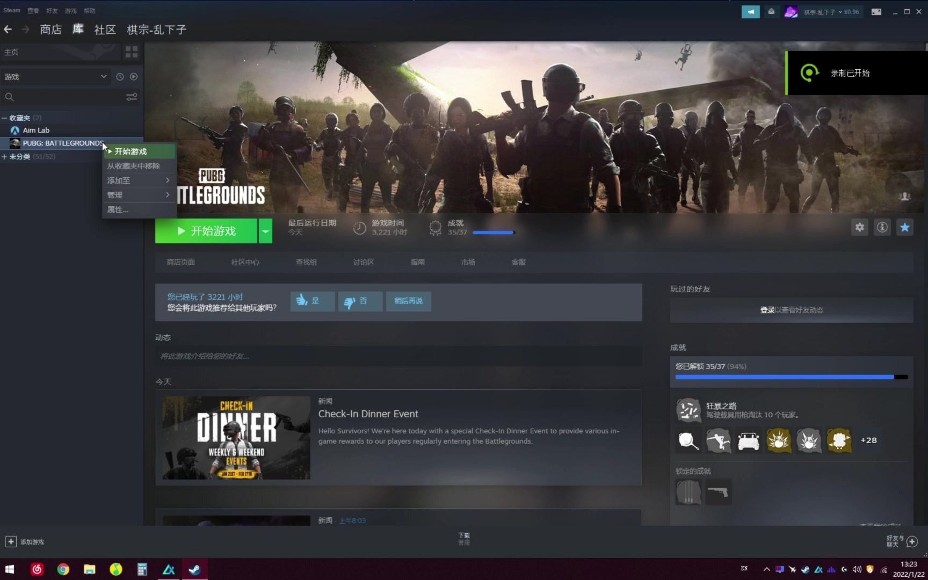928x580 pixels.
Task: Open the game settings gear icon
Action: [860, 227]
